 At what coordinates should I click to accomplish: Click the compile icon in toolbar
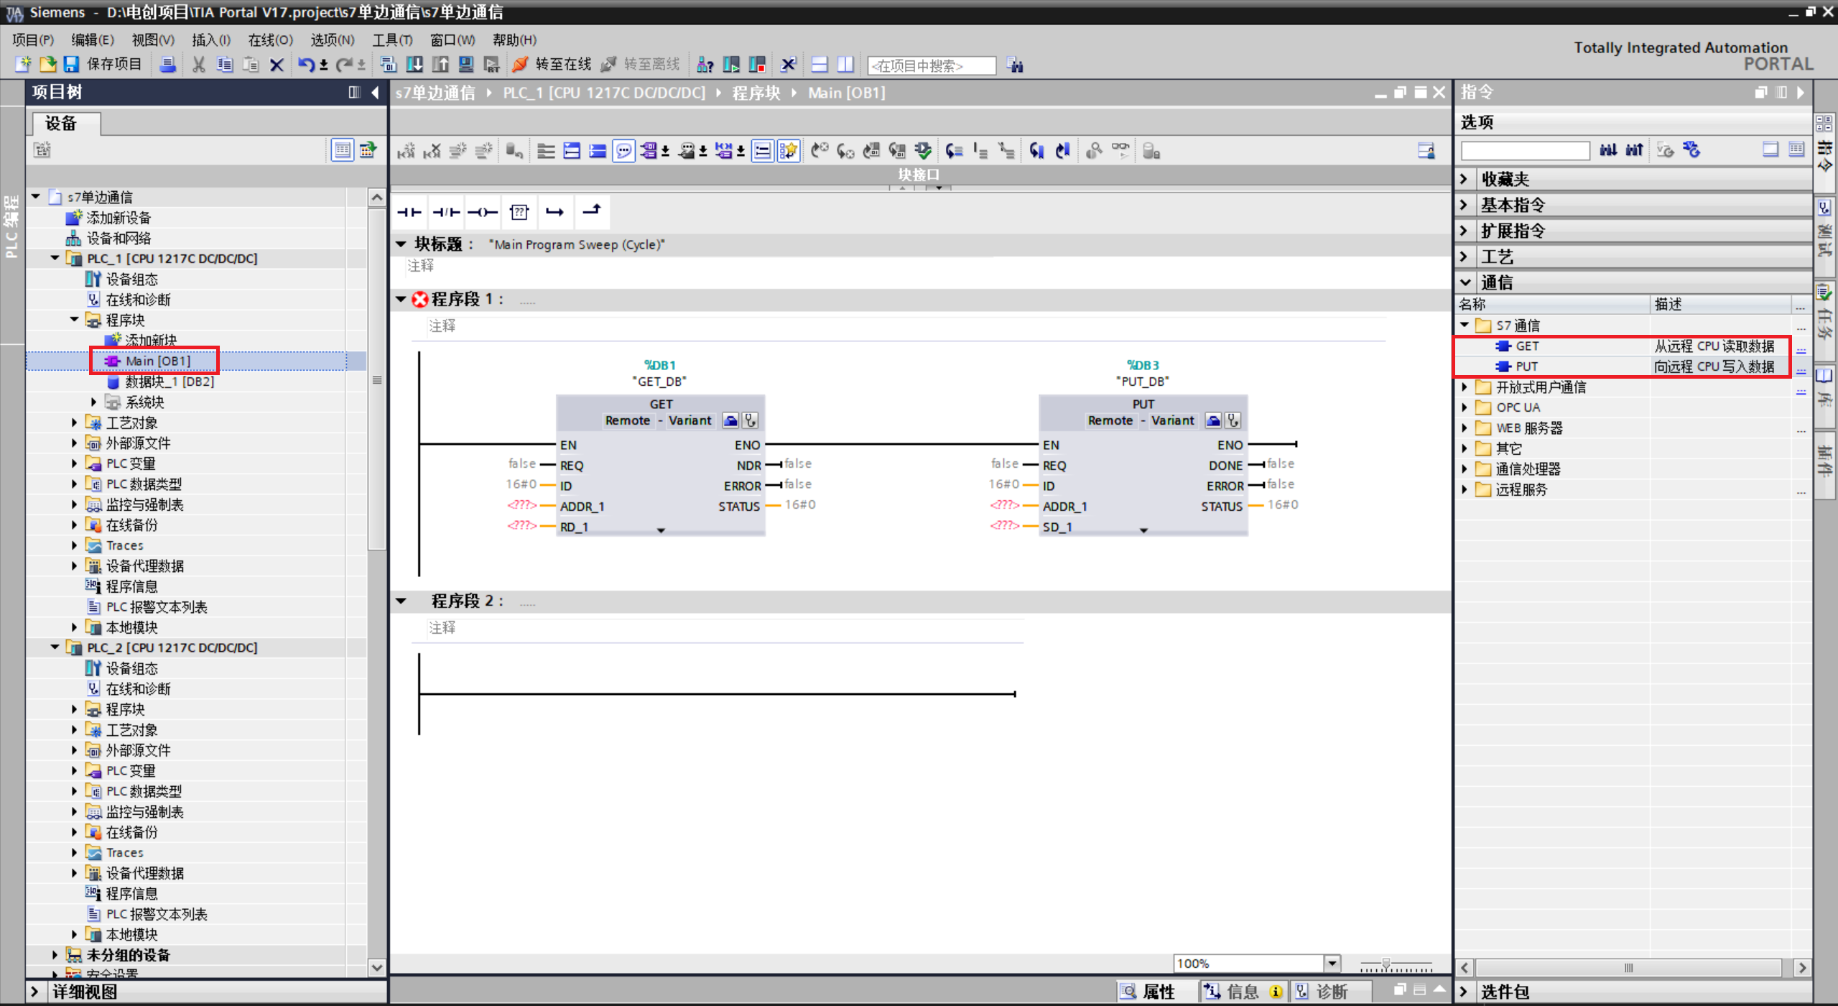389,65
